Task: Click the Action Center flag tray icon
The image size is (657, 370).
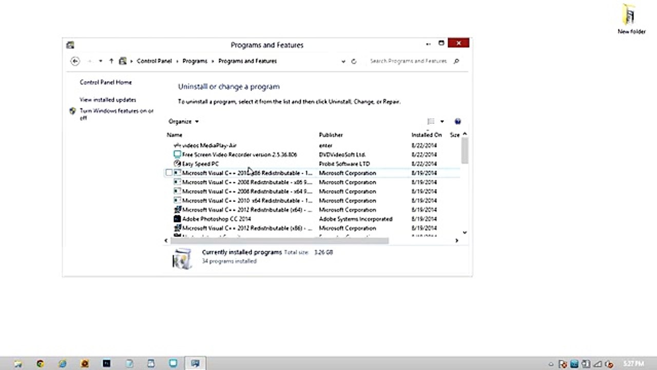Action: click(x=563, y=364)
